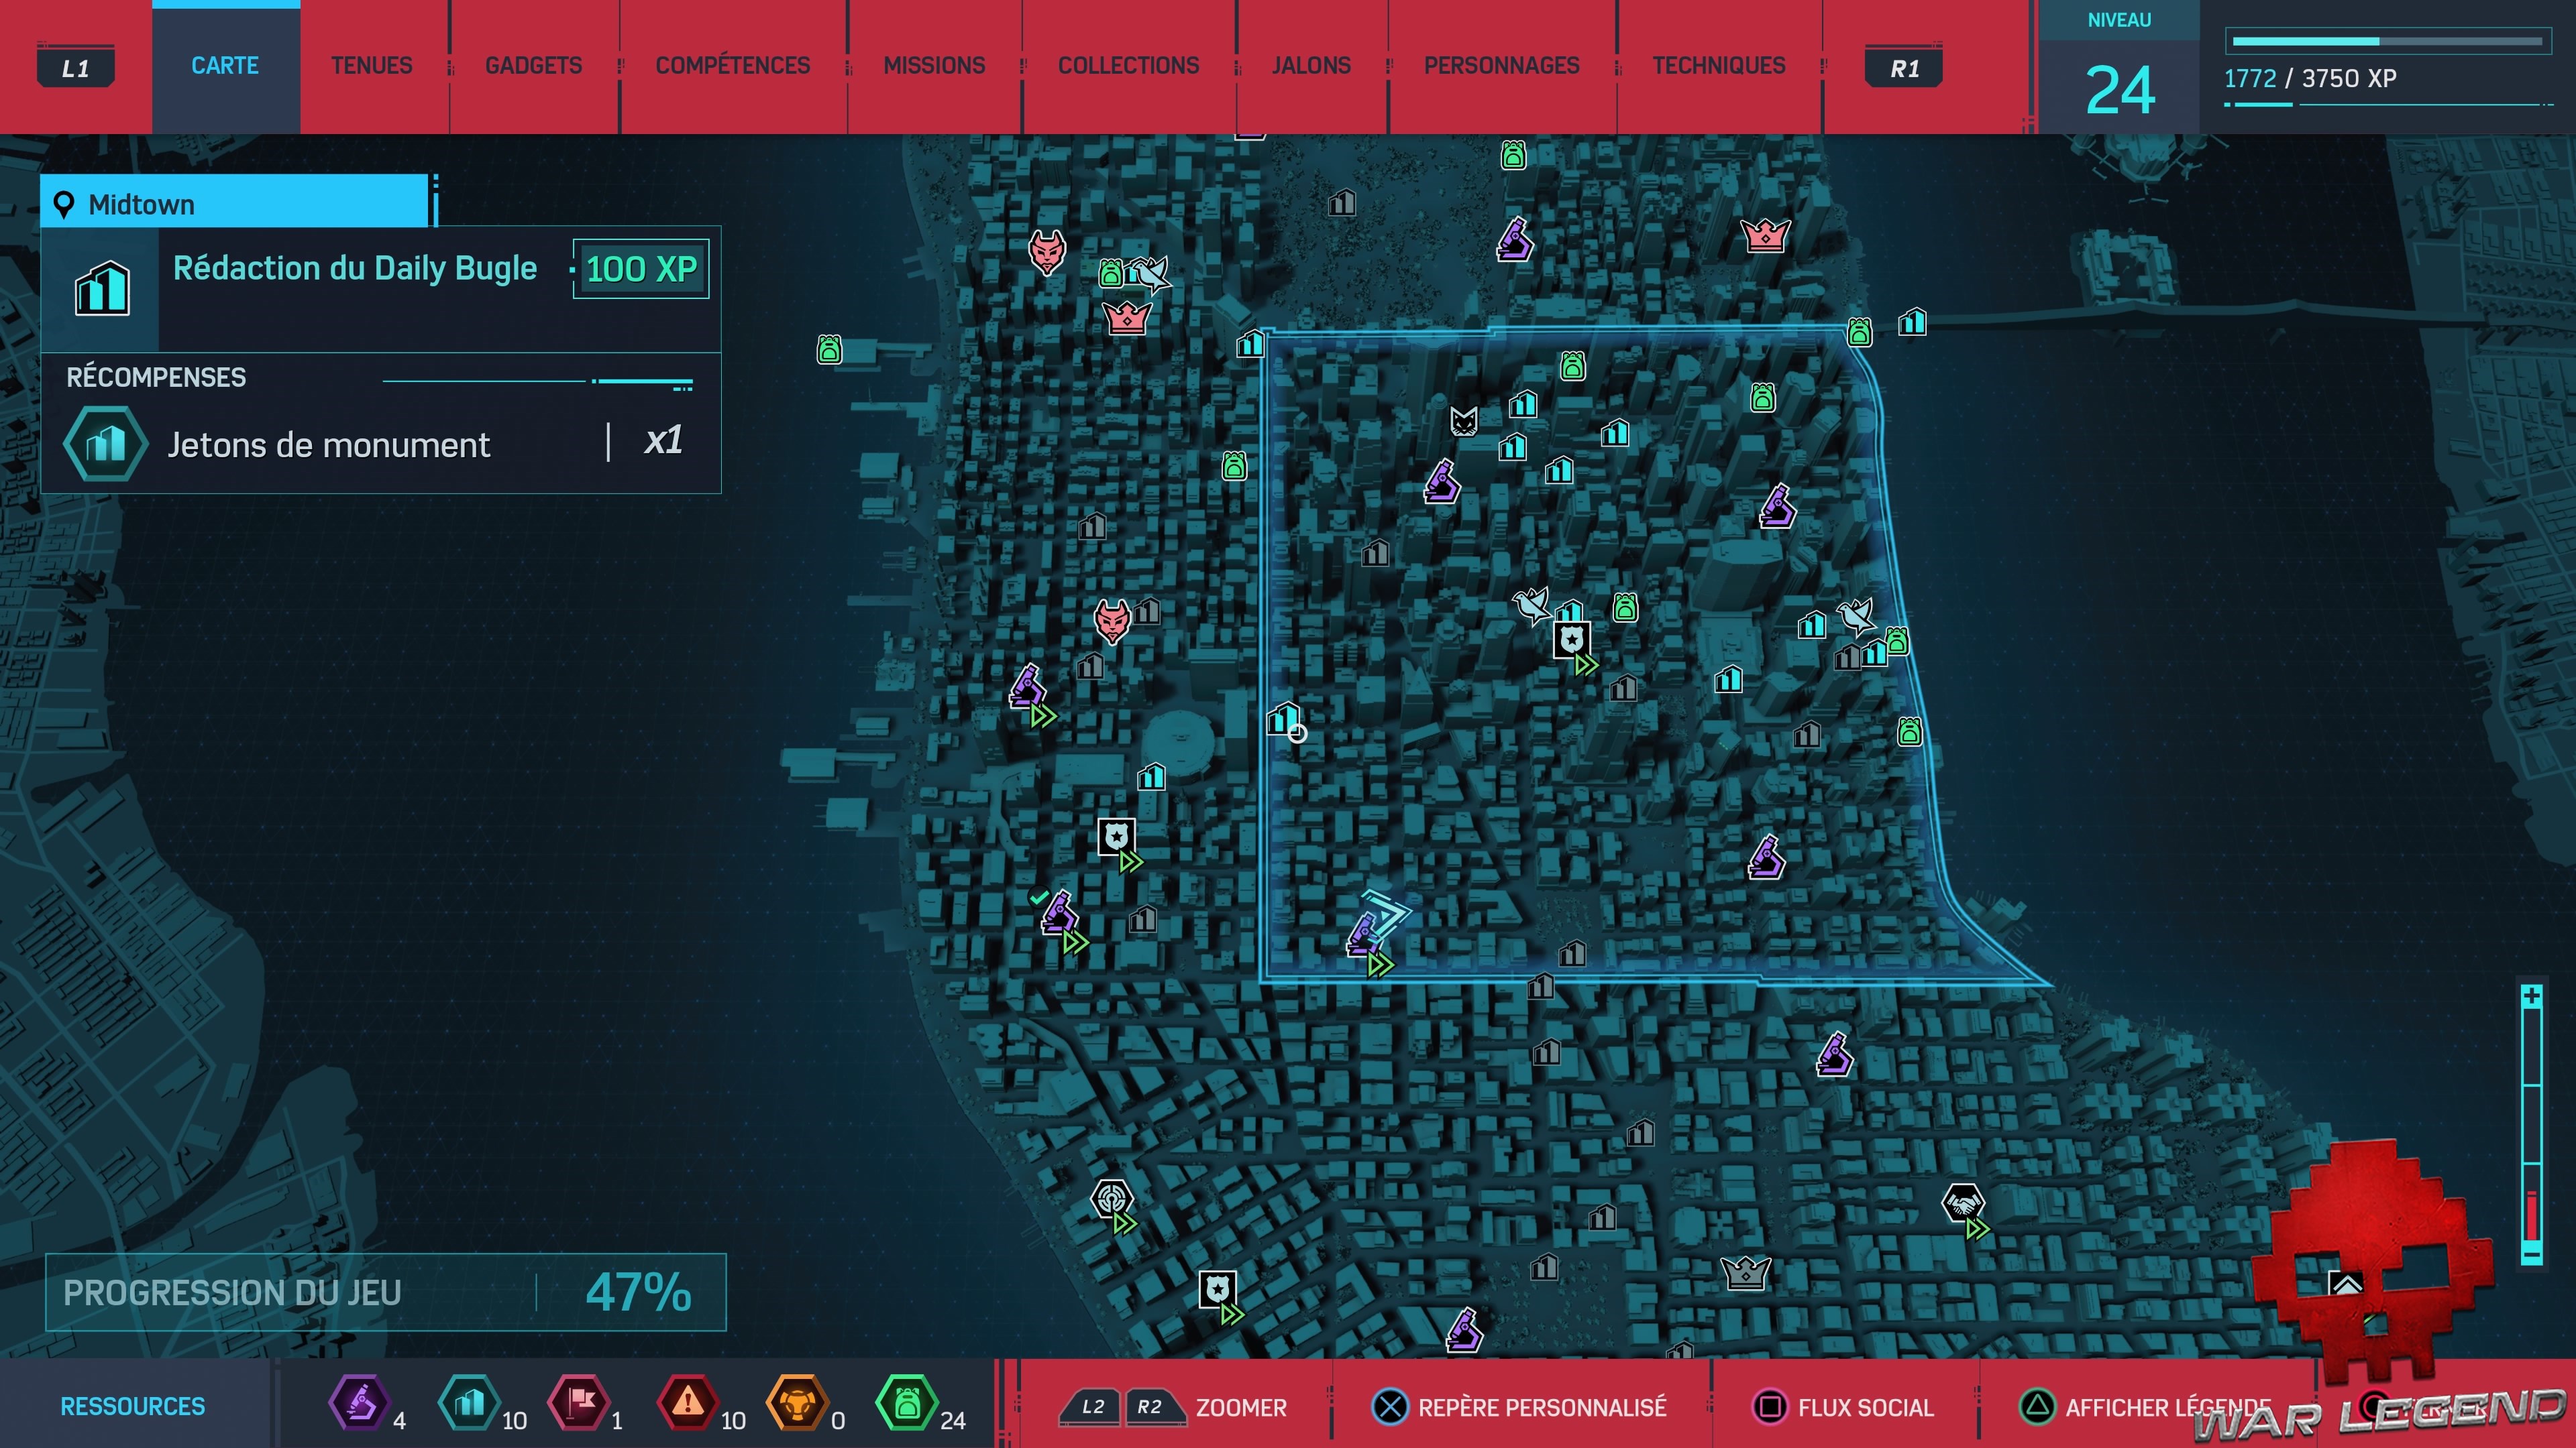
Task: Click the AFFICHER LÉGENDE triangle button
Action: tap(2037, 1406)
